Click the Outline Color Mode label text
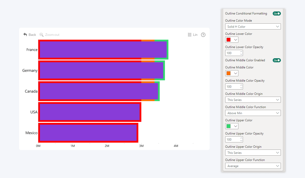This screenshot has width=305, height=178. pos(239,21)
